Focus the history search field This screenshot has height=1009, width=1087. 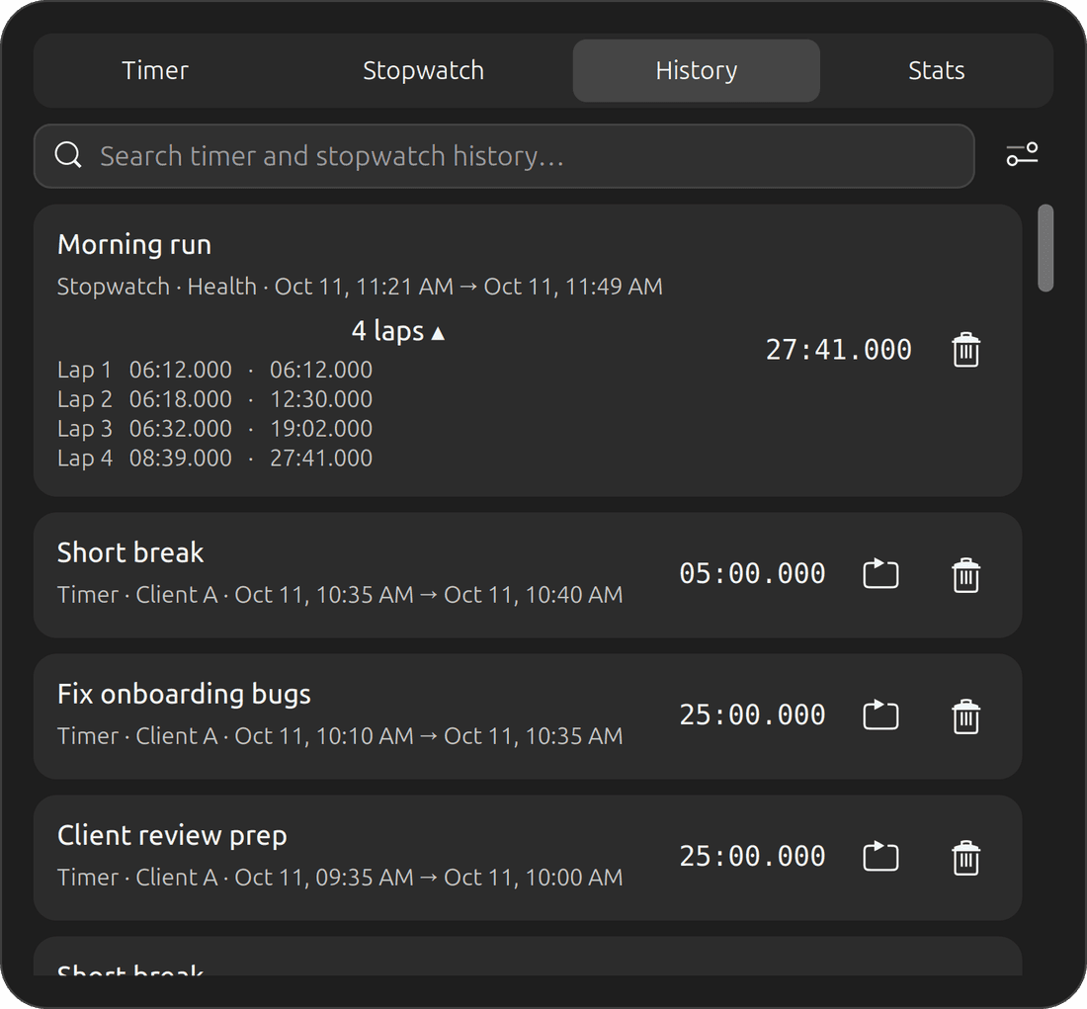point(504,156)
